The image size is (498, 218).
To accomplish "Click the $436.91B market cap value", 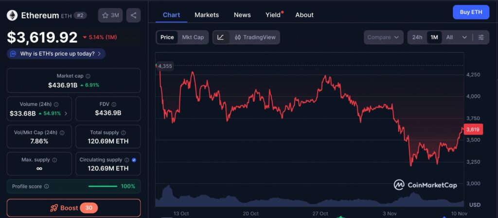I will [63, 85].
